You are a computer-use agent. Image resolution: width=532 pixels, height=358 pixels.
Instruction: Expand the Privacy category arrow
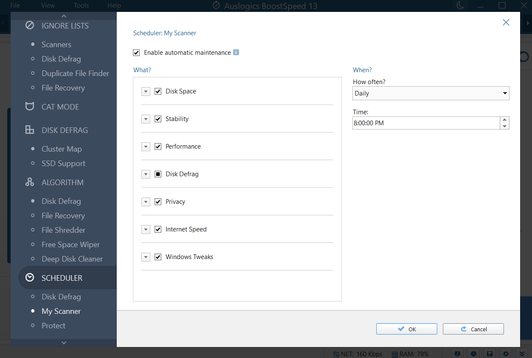coord(146,202)
